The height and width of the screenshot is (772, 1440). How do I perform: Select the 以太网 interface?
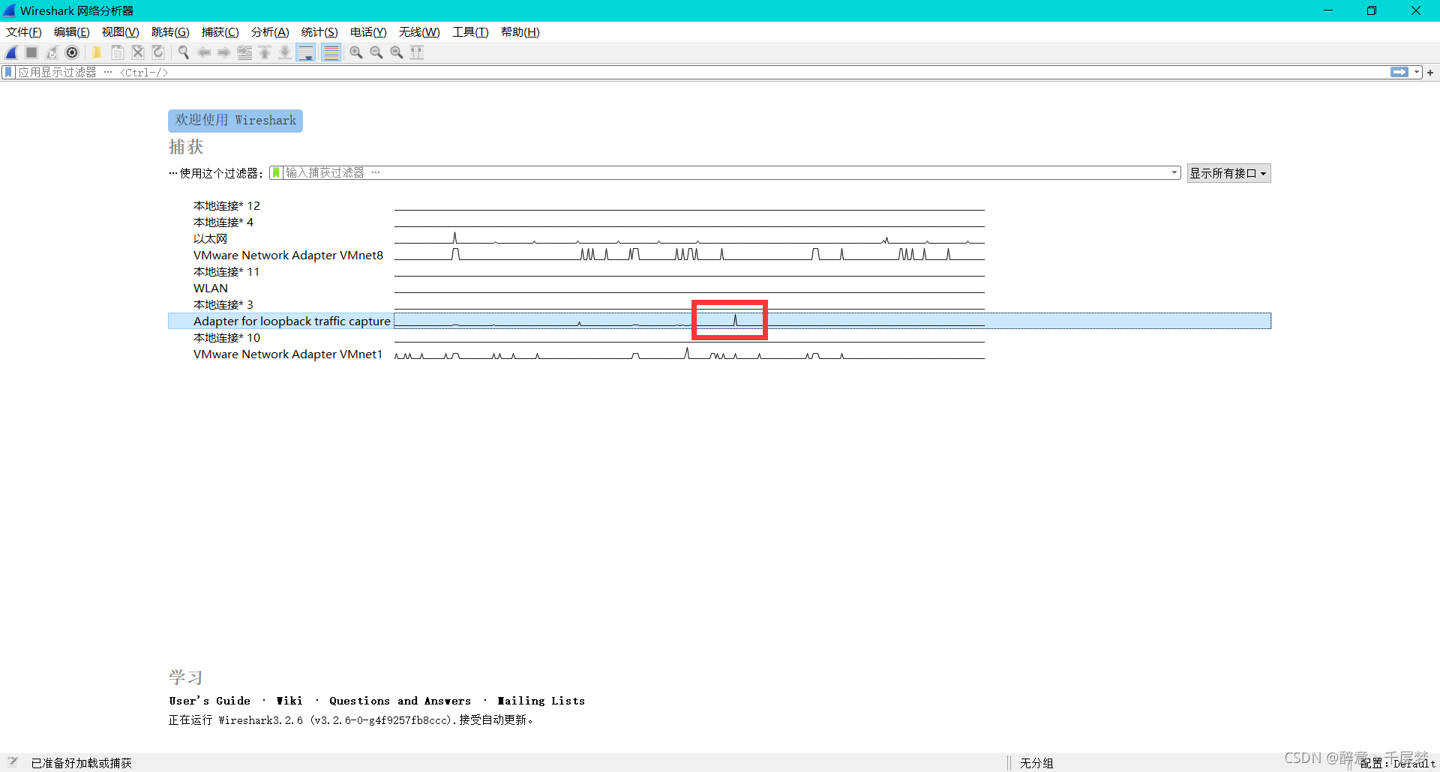pos(210,238)
